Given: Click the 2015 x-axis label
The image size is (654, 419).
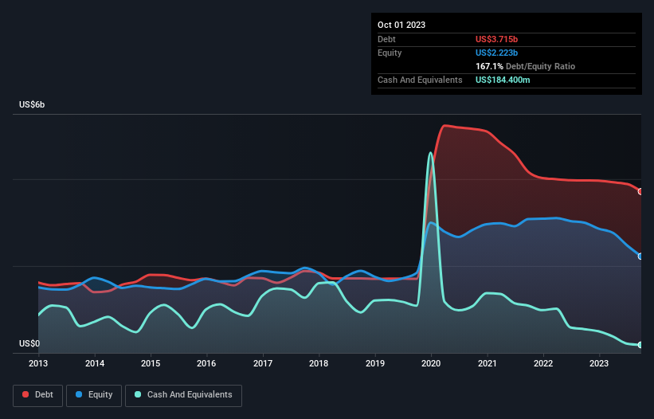Looking at the screenshot, I should (x=151, y=363).
